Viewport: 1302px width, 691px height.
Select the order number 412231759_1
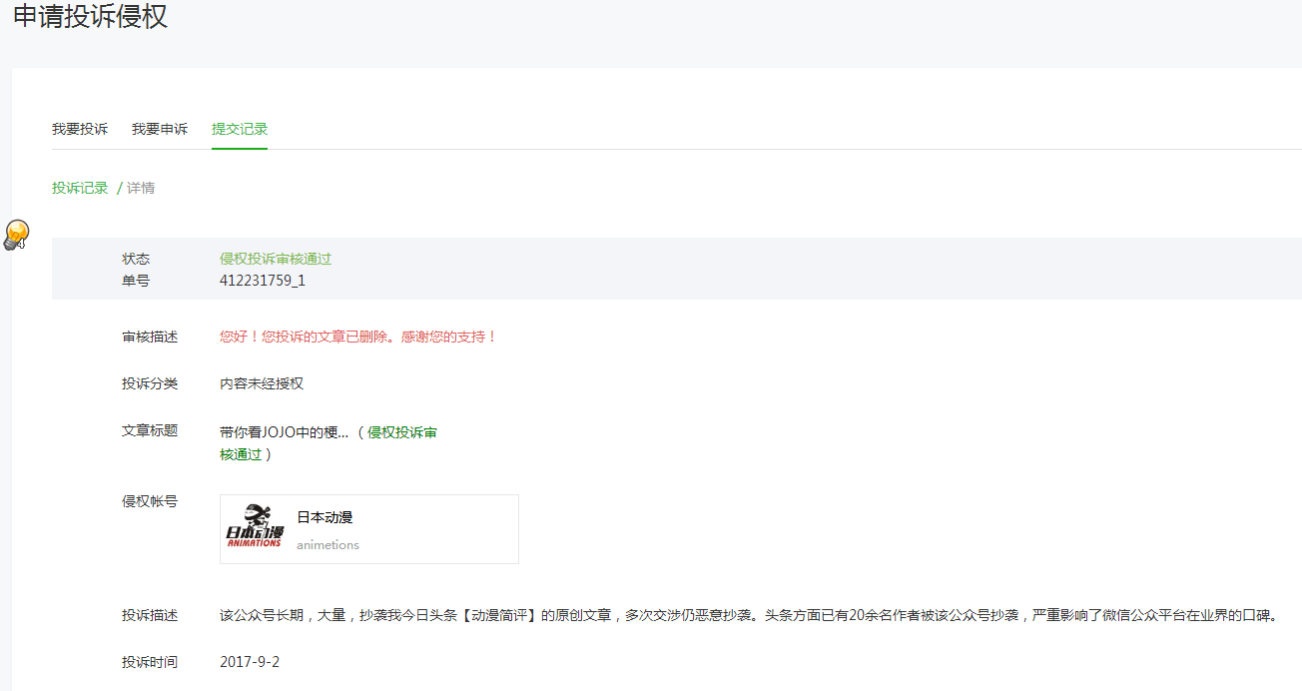click(263, 281)
